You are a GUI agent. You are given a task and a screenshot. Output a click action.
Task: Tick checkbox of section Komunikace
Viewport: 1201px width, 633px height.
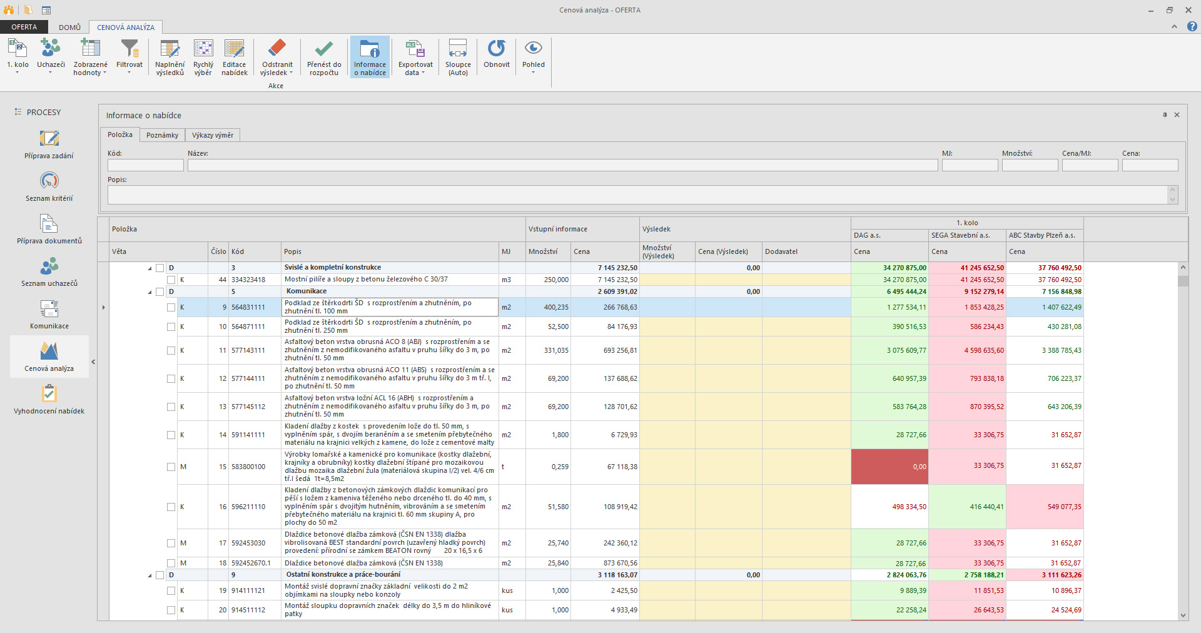point(160,291)
